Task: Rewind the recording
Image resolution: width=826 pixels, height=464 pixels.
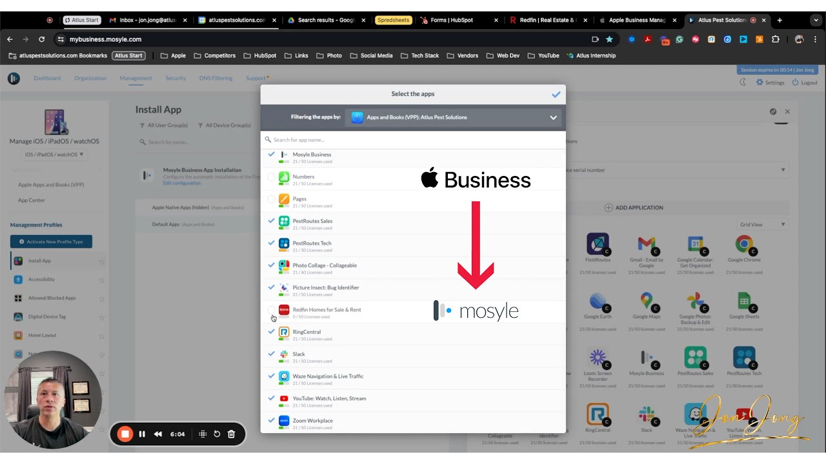Action: (158, 434)
